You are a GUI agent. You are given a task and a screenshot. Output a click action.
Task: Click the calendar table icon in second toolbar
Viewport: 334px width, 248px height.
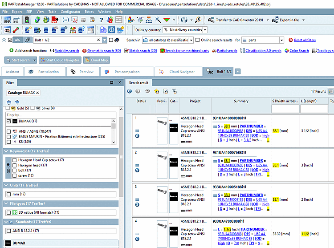pyautogui.click(x=90, y=30)
